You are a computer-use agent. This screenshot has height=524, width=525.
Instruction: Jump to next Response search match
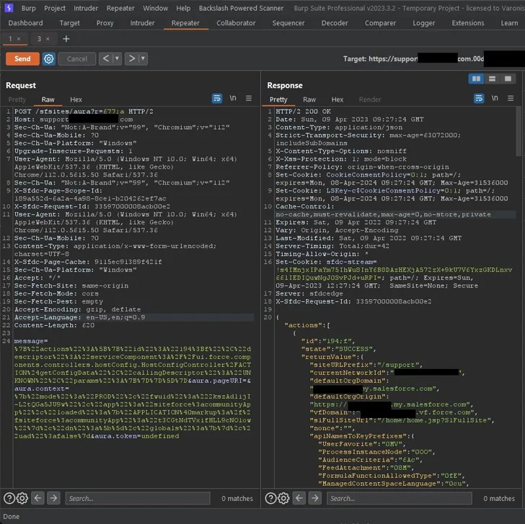(x=314, y=499)
